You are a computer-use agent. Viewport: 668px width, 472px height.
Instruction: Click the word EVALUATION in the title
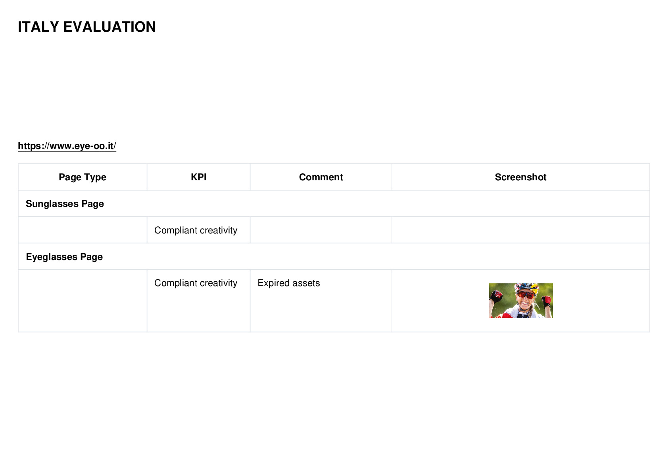(109, 27)
